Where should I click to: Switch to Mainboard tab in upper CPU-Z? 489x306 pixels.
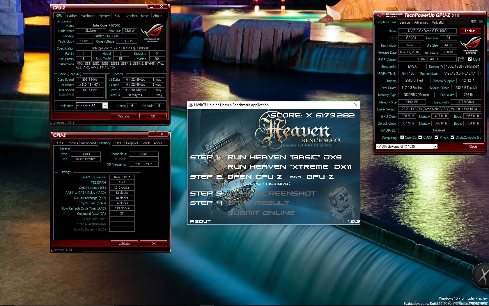tap(88, 16)
